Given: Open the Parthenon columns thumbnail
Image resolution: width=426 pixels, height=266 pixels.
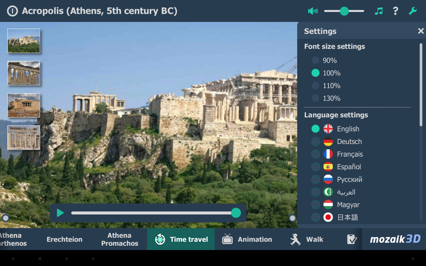Looking at the screenshot, I should [24, 73].
